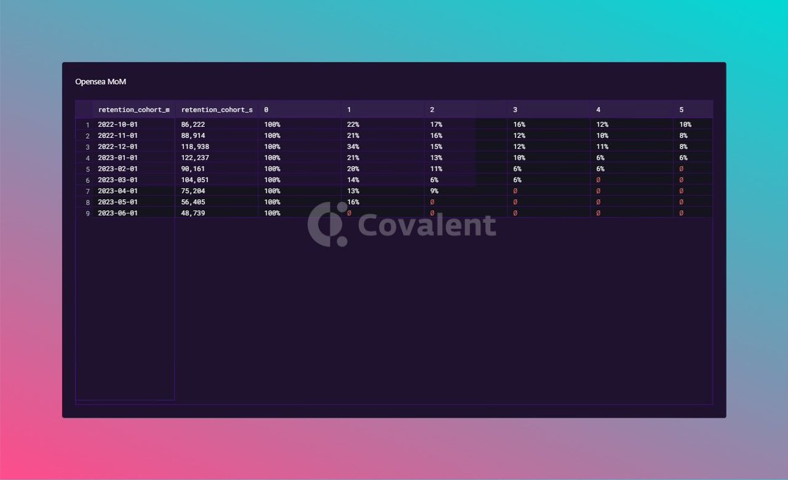Click the cohort size value 122,237

(195, 158)
